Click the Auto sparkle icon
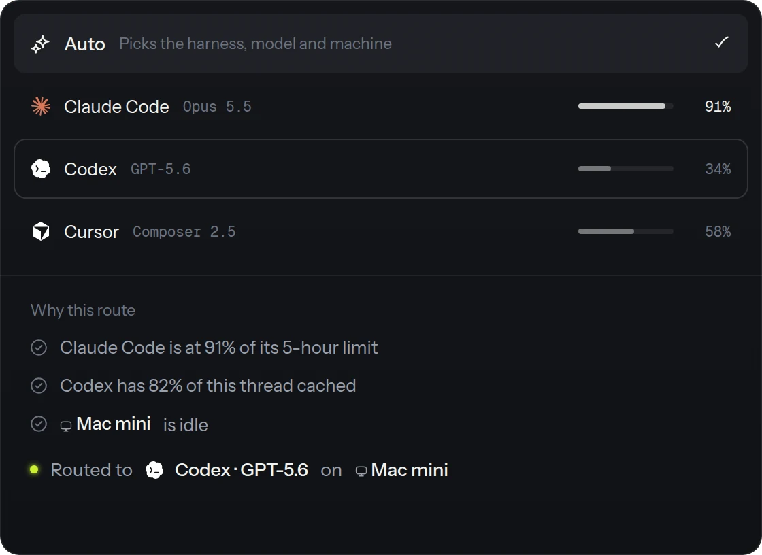The image size is (762, 555). 40,44
